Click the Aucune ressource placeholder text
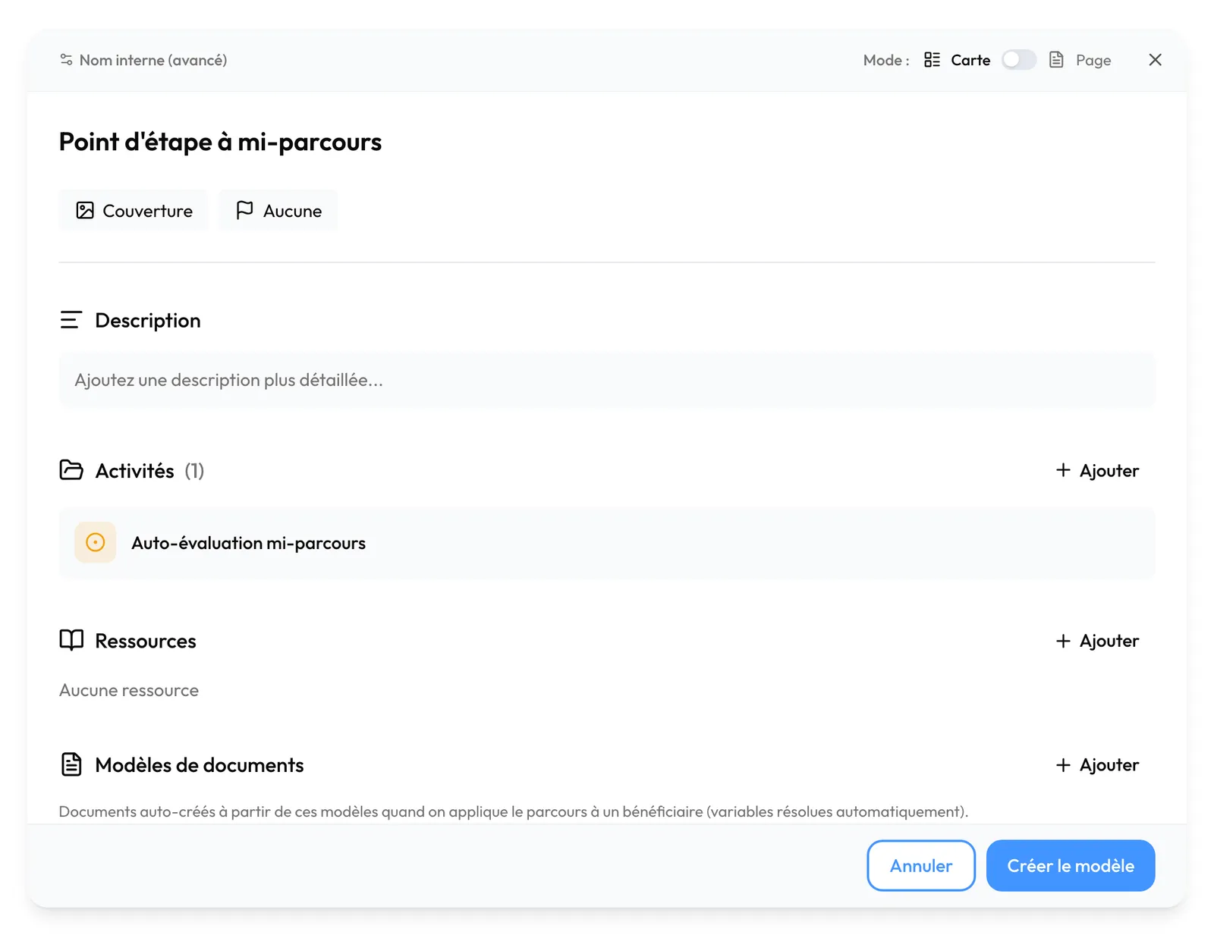Screen dimensions: 1214x935 coord(129,690)
